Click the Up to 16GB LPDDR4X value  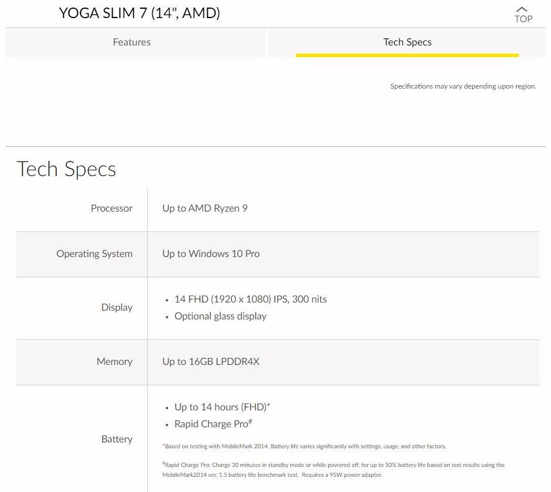[x=211, y=361]
